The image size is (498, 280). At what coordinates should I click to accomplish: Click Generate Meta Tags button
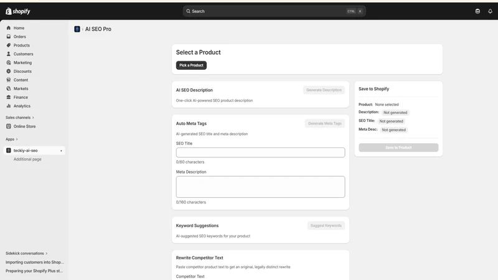tap(324, 123)
